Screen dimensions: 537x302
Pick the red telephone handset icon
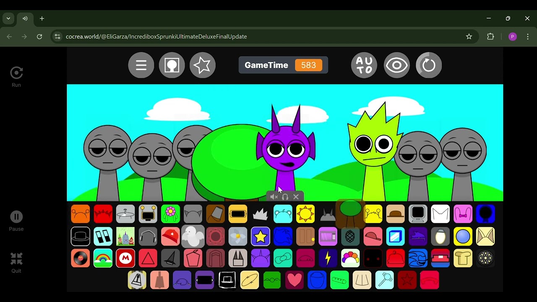tap(429, 280)
